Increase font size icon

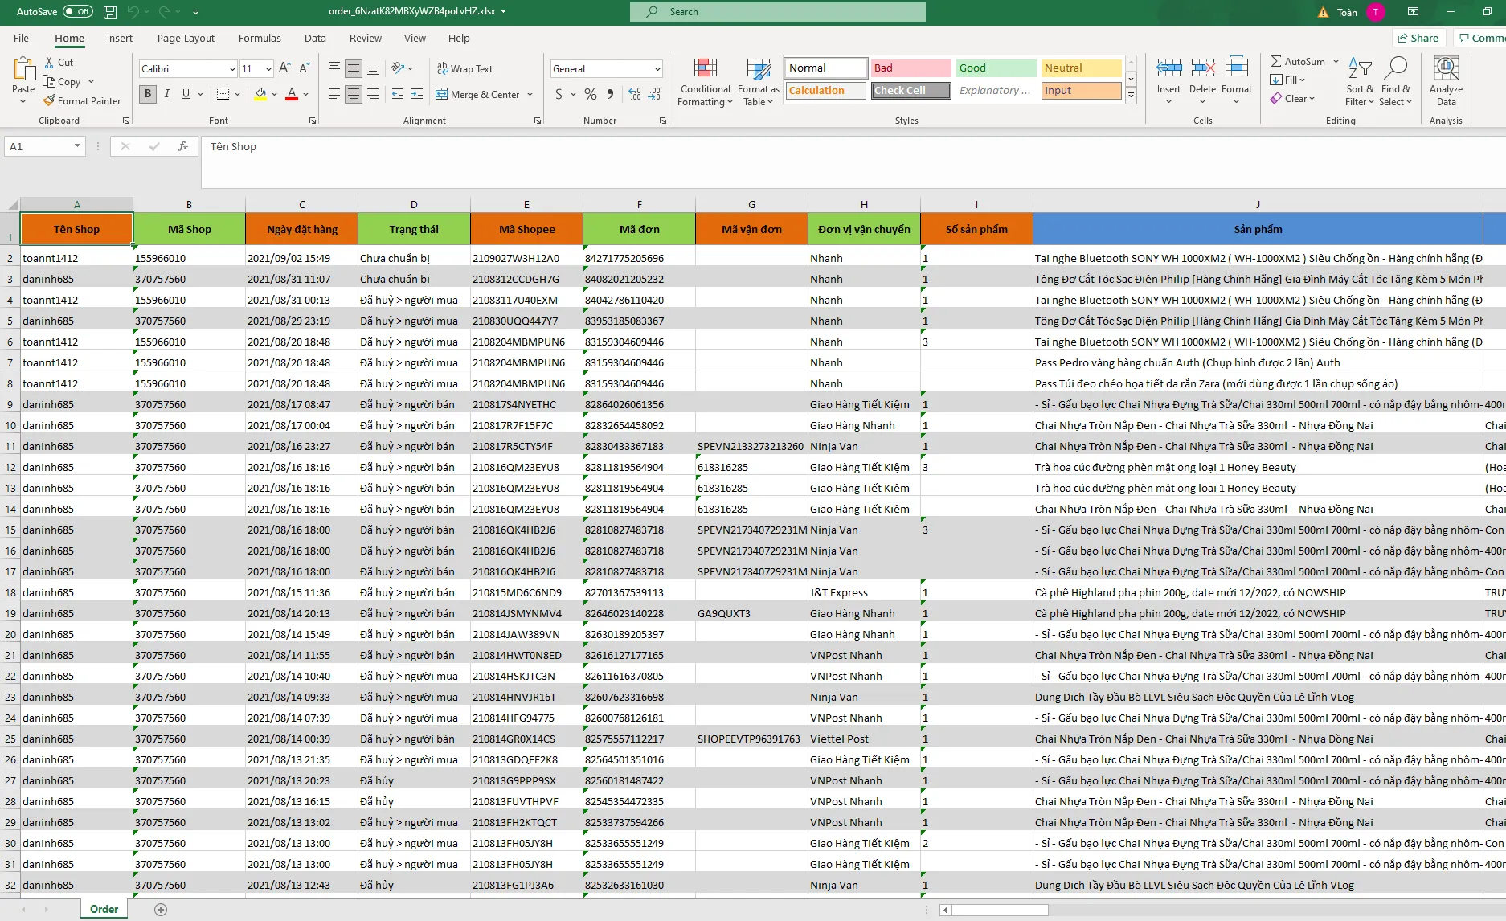coord(284,69)
